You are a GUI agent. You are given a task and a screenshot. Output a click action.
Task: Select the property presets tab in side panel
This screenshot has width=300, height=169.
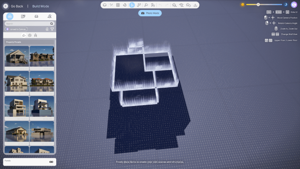point(10,16)
